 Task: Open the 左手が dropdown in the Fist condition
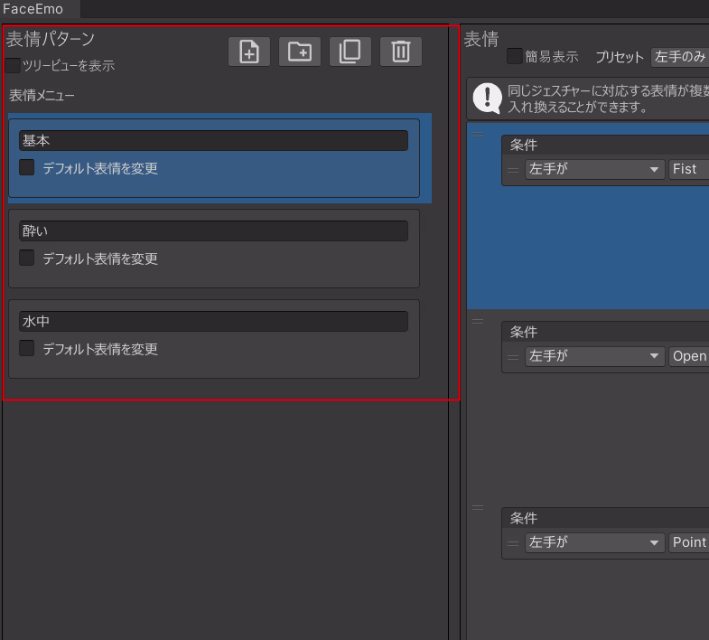click(x=594, y=169)
